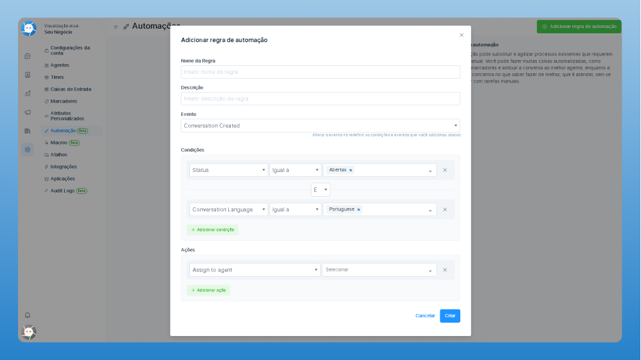The height and width of the screenshot is (360, 641).
Task: Go to Macros in settings menu
Action: (59, 143)
